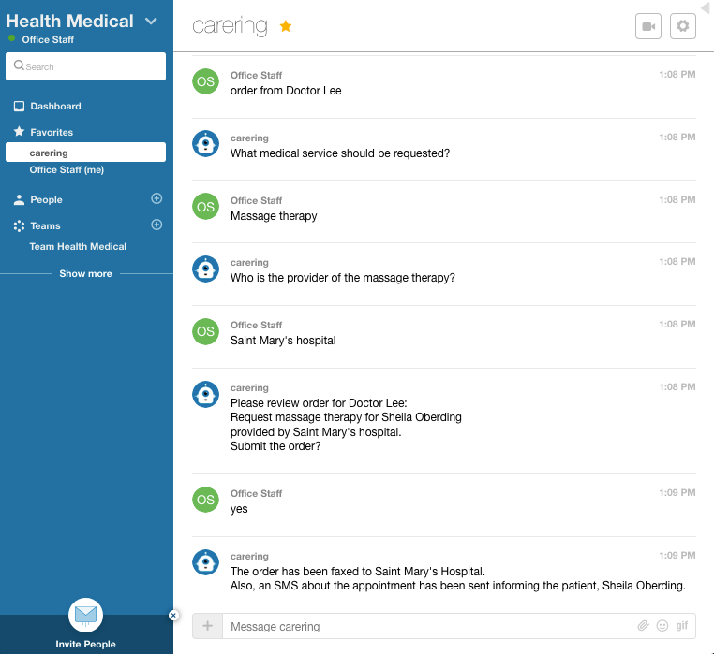The image size is (714, 654).
Task: Click carering avatar on 'Who is the provider' message
Action: pos(205,269)
